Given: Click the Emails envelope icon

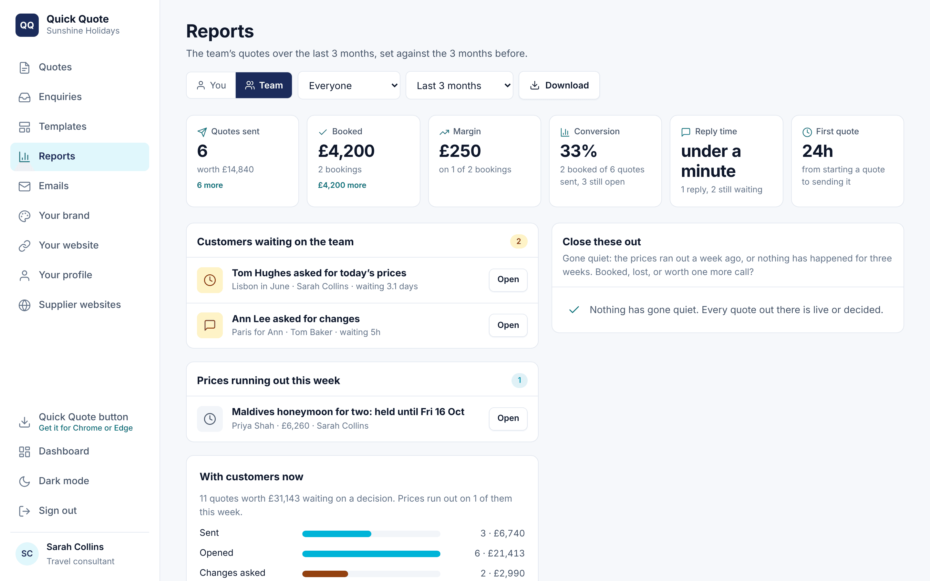Looking at the screenshot, I should tap(25, 186).
